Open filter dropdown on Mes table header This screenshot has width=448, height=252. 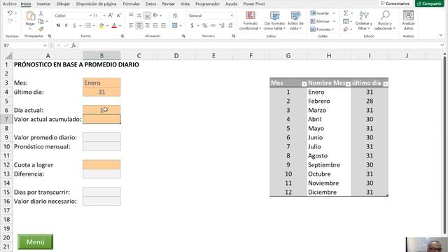[x=304, y=84]
